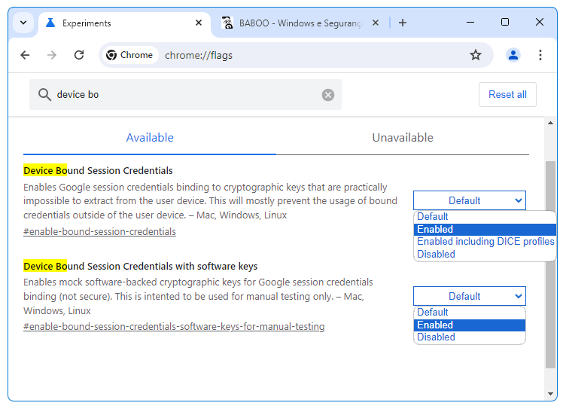Choose Enabled including DICE profiles
Viewport: 566px width, 412px height.
coord(485,242)
